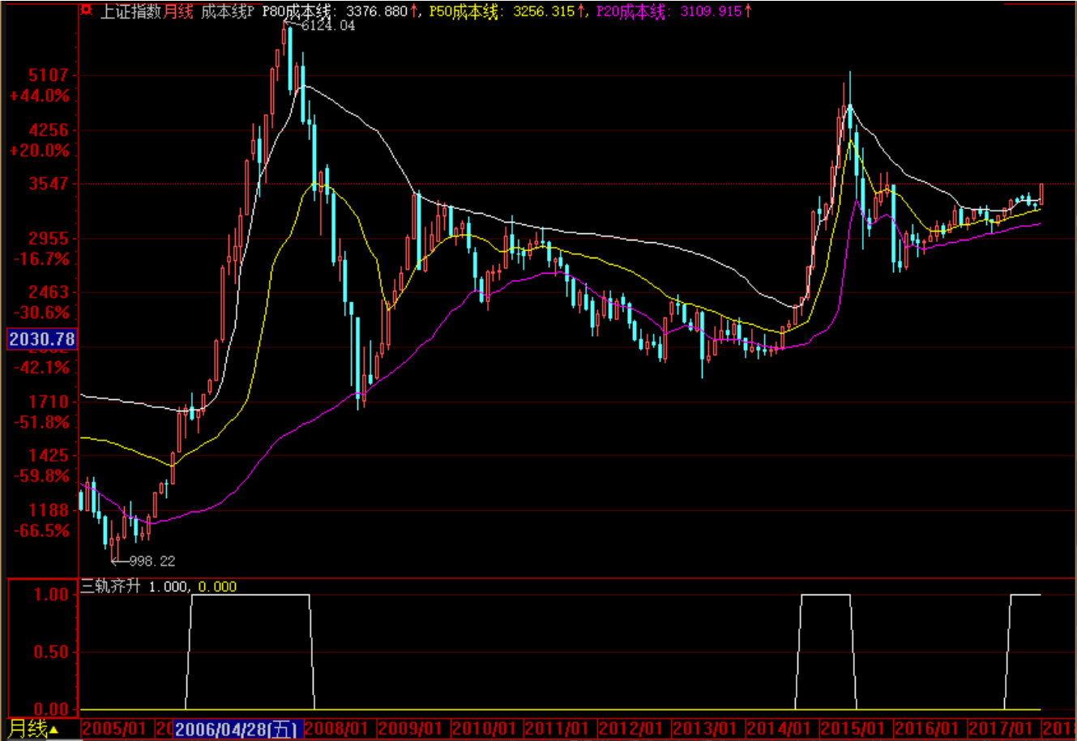Viewport: 1077px width, 741px height.
Task: Click the 月线 period text in title
Action: pyautogui.click(x=179, y=11)
